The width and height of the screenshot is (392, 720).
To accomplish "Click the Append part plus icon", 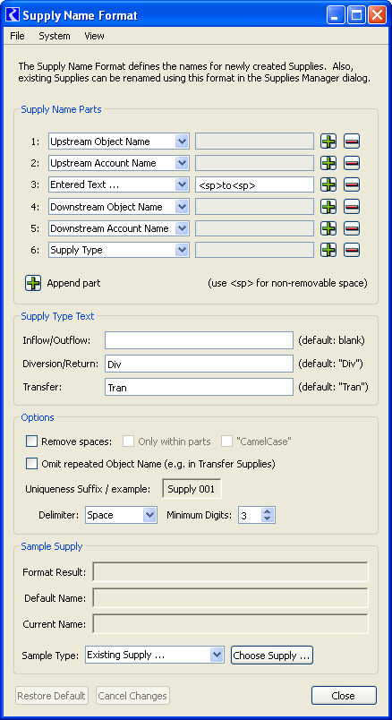I will pyautogui.click(x=33, y=283).
